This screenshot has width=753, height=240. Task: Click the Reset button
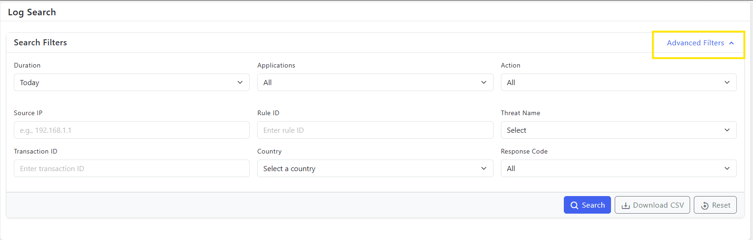click(715, 205)
